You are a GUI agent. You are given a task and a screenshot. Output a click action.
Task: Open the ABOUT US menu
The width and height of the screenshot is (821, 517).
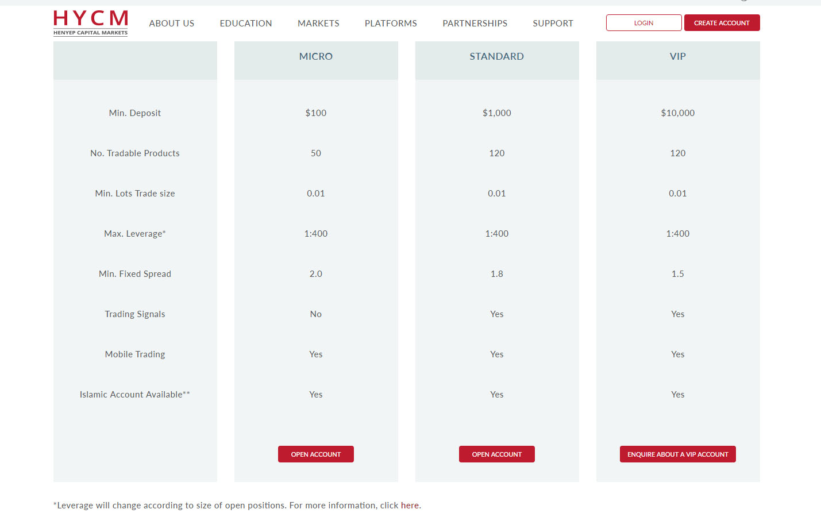point(171,23)
